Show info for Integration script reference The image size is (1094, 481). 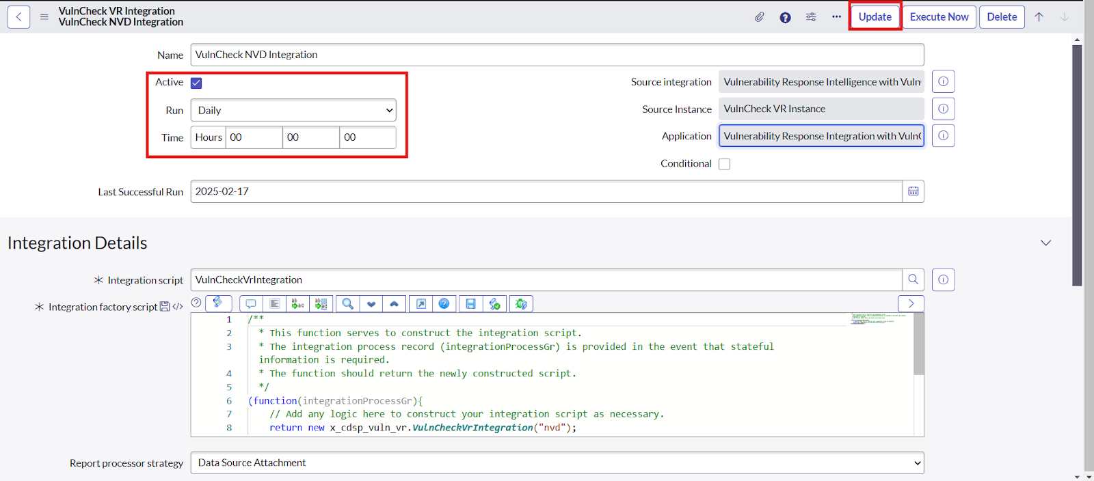coord(943,279)
